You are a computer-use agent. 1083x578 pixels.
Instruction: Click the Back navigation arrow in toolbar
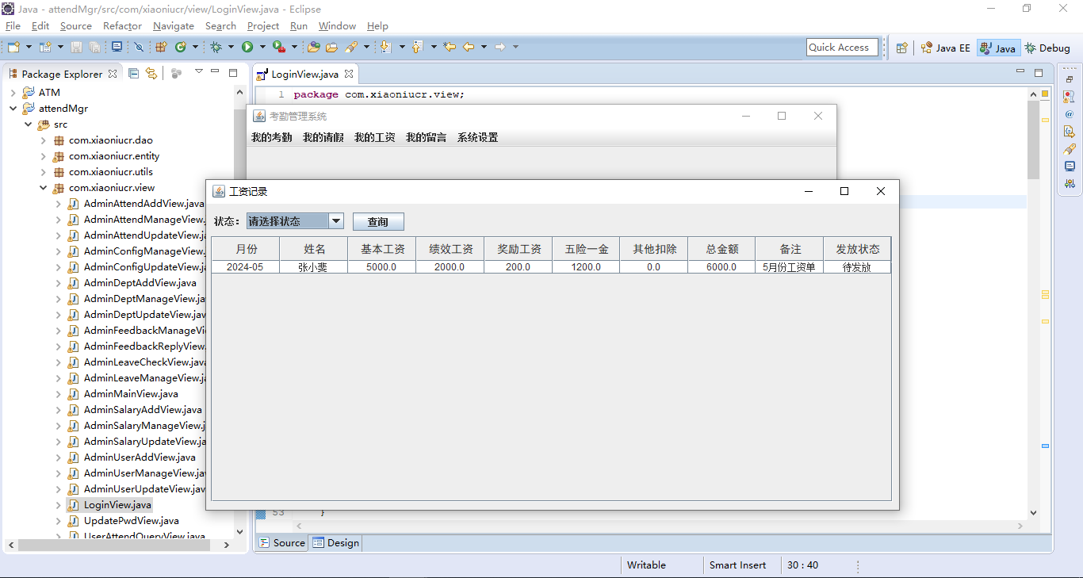click(469, 48)
